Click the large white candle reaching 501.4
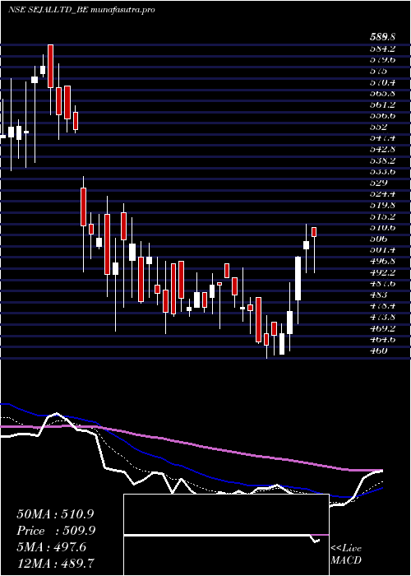This screenshot has height=576, width=411. [298, 279]
